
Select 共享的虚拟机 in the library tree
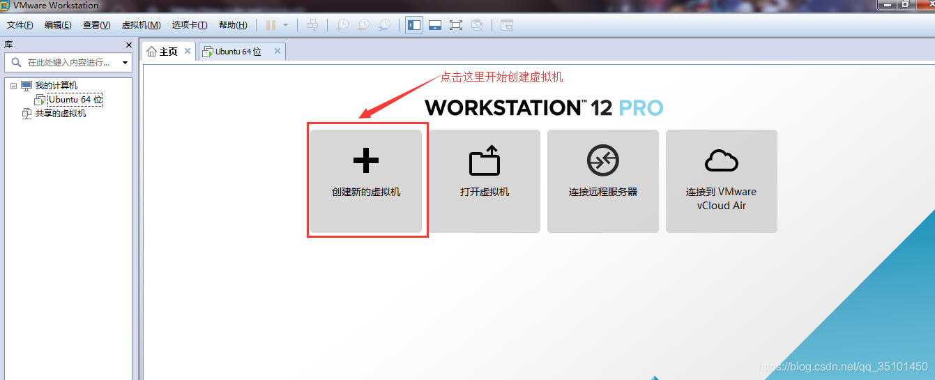61,114
